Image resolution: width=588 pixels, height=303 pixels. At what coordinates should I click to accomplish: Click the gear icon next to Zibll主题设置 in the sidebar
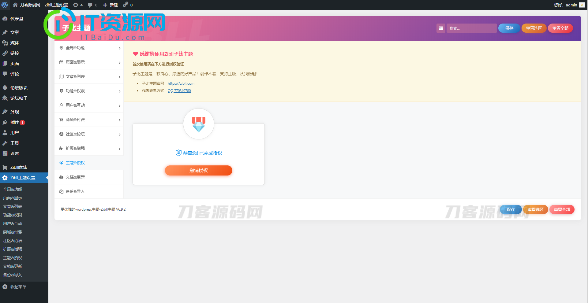(x=5, y=178)
